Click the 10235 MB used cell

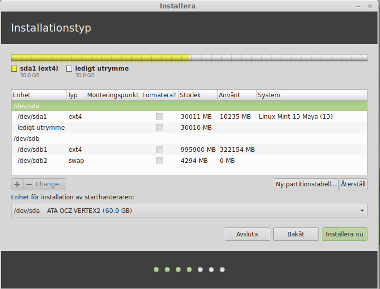click(235, 117)
